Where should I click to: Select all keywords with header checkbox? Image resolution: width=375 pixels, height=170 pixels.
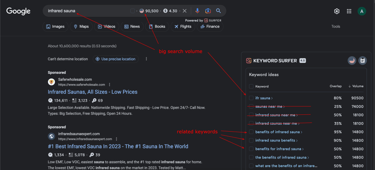click(x=251, y=86)
